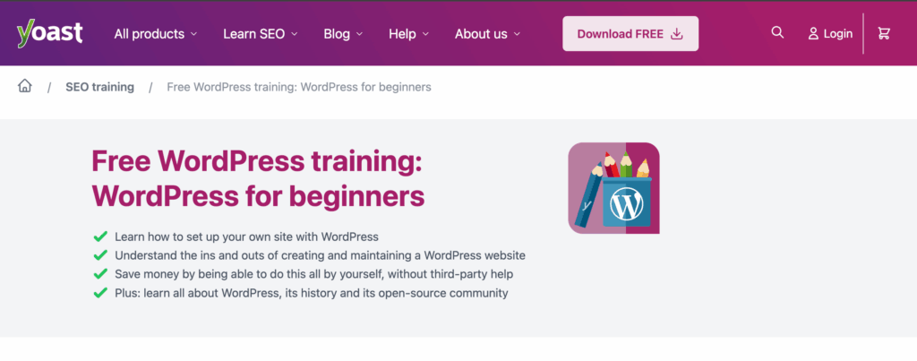
Task: Open the SEO training breadcrumb link
Action: pos(100,87)
